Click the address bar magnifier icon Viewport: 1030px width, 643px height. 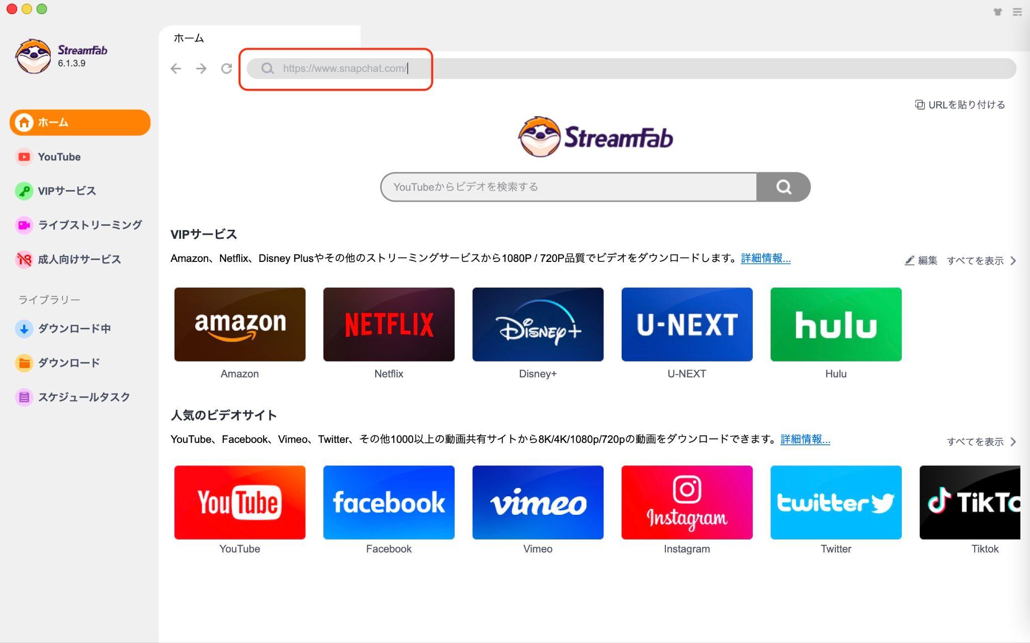click(x=268, y=68)
